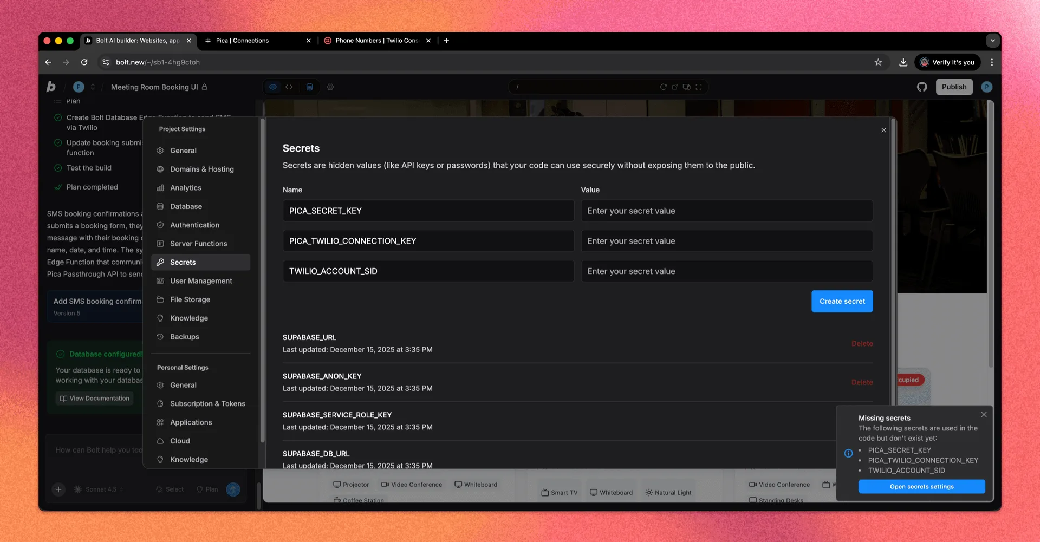The height and width of the screenshot is (542, 1040).
Task: Open Database settings
Action: (200, 206)
